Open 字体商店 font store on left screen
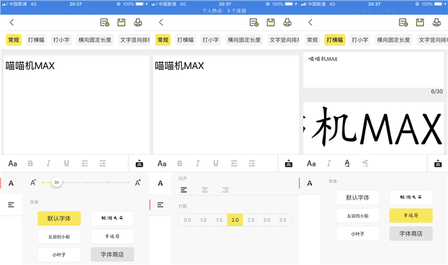Viewport: 448px width, 265px height. 112,254
